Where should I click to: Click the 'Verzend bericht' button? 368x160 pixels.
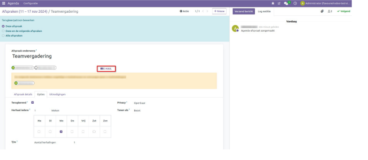pyautogui.click(x=243, y=11)
